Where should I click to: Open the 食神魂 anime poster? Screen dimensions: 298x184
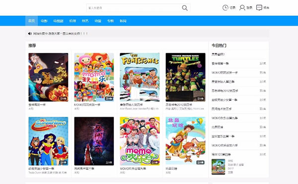coord(48,77)
